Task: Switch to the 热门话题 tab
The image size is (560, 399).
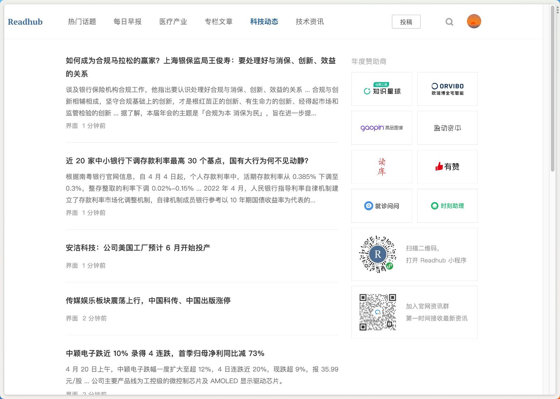Action: pyautogui.click(x=82, y=21)
